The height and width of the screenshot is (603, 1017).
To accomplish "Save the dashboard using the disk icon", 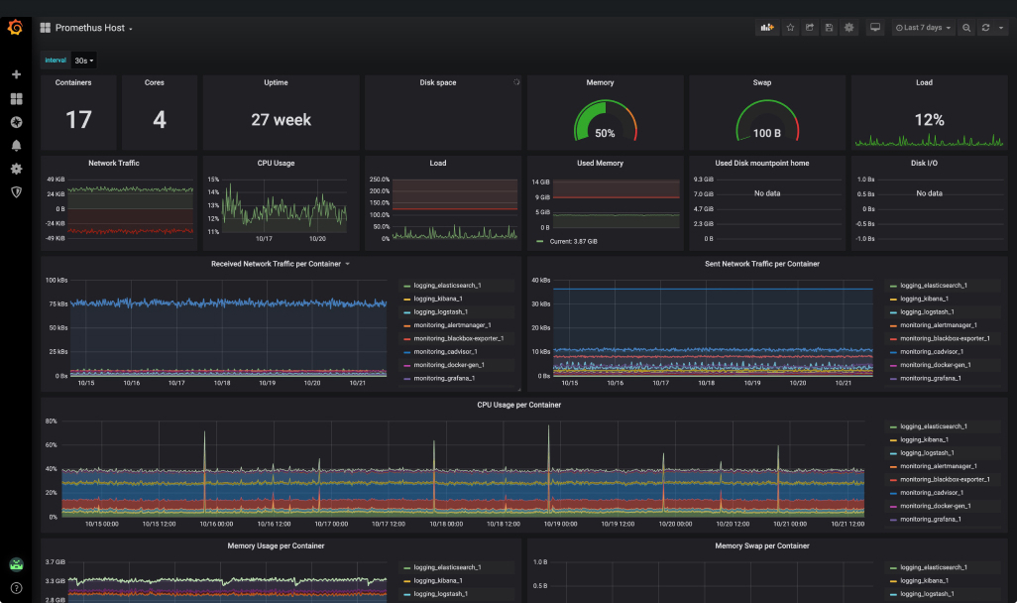I will pyautogui.click(x=829, y=27).
